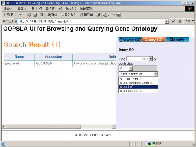Open the Find term type dropdown
The image size is (196, 147).
[x=151, y=59]
